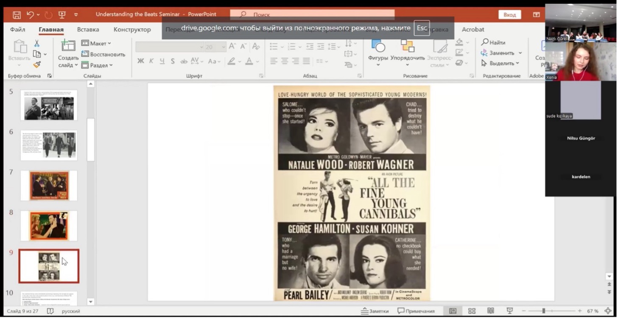Click the Вход sign-in button
The image size is (618, 318).
(x=509, y=15)
